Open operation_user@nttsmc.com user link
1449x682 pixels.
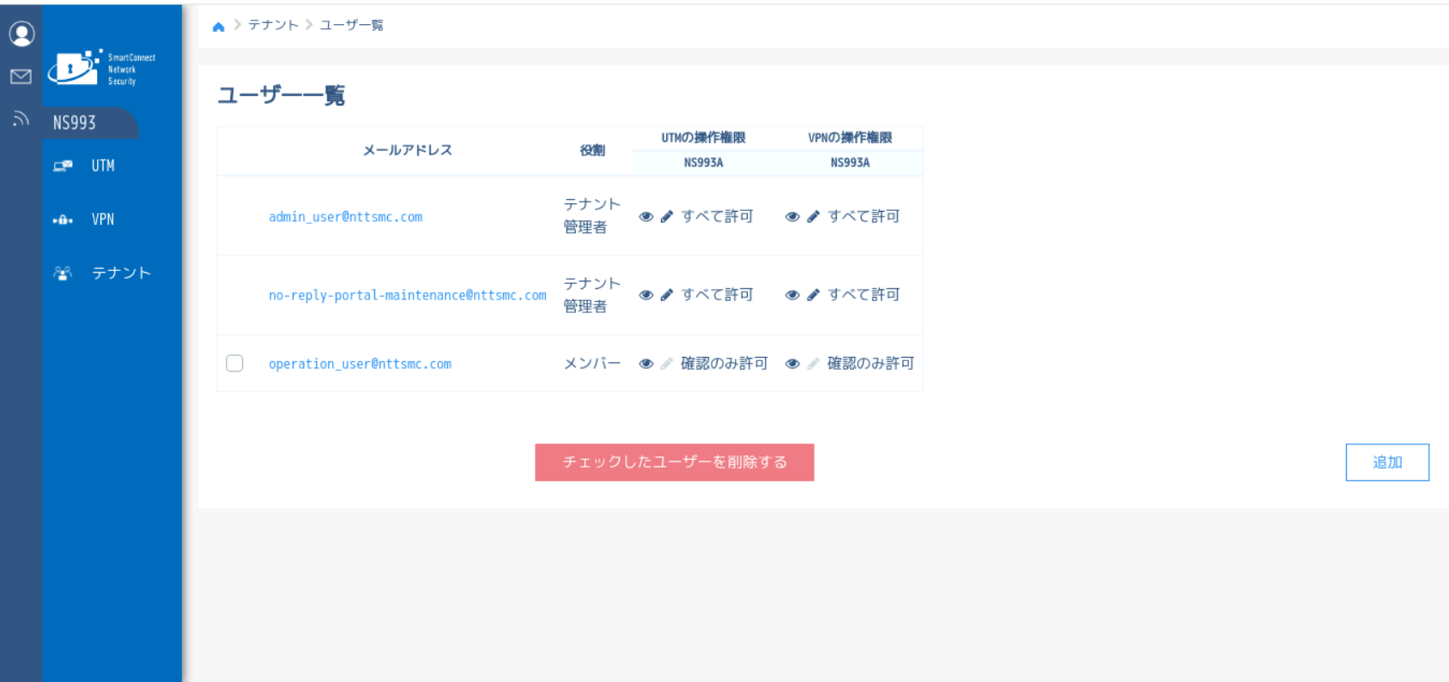point(361,364)
